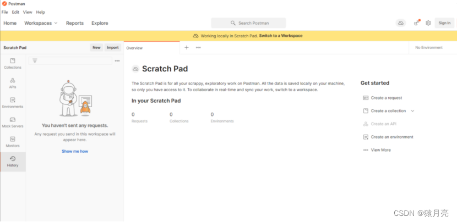Click the icon beside Create an environment
The image size is (457, 222).
(x=366, y=137)
